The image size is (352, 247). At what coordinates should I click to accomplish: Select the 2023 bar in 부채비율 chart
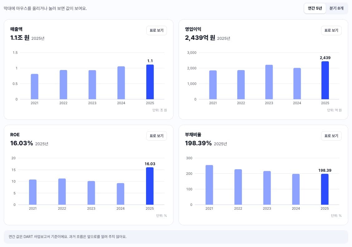pyautogui.click(x=267, y=188)
